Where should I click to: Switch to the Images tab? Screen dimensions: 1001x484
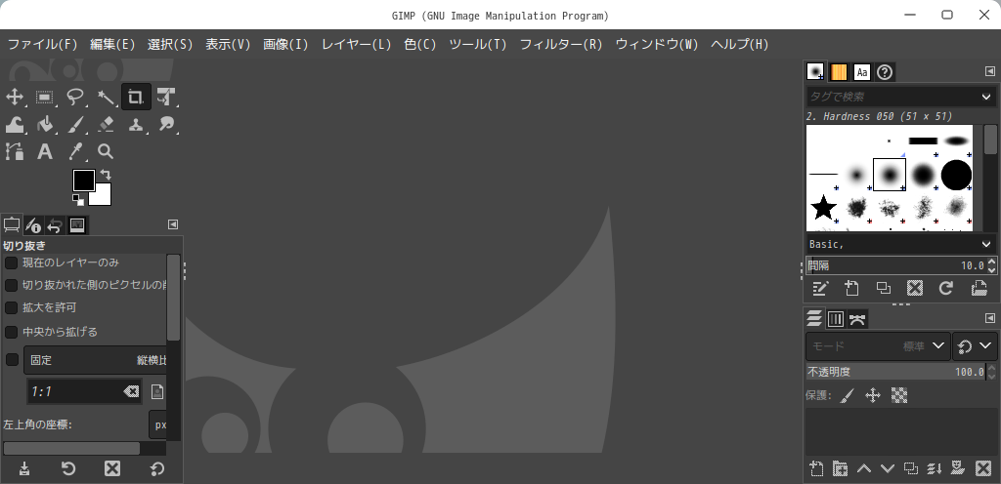coord(77,225)
